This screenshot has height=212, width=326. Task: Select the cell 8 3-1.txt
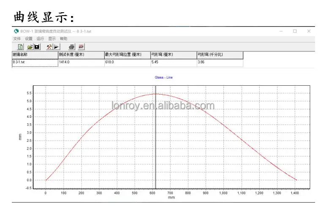[x=35, y=63]
